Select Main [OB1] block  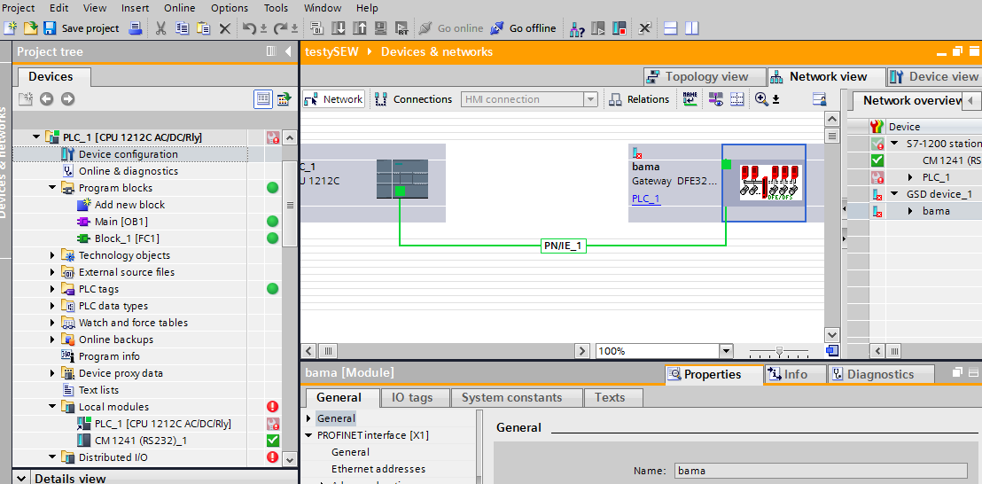click(121, 222)
